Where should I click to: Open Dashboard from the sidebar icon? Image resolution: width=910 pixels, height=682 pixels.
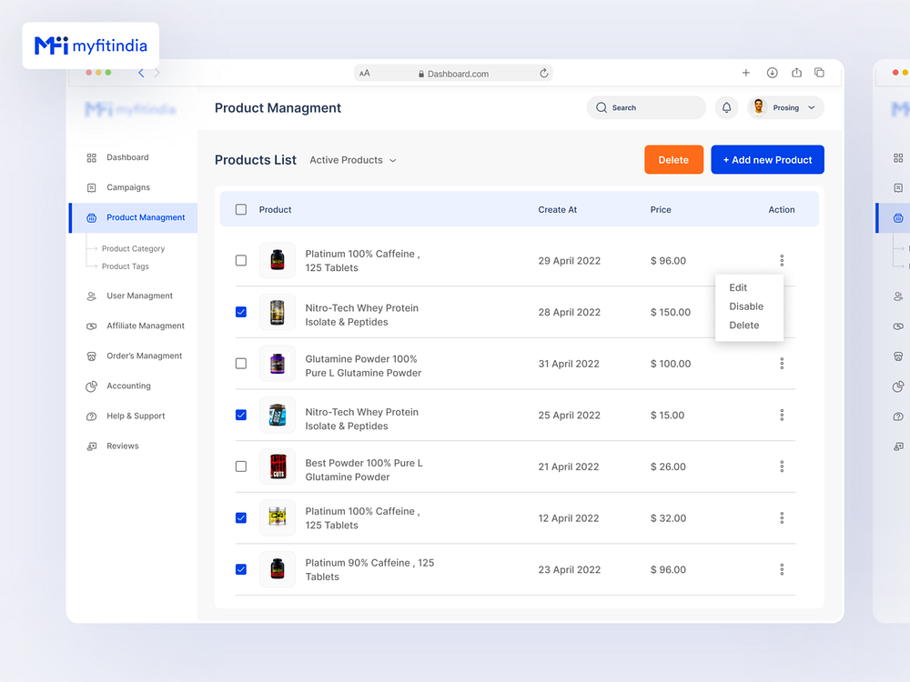point(91,157)
